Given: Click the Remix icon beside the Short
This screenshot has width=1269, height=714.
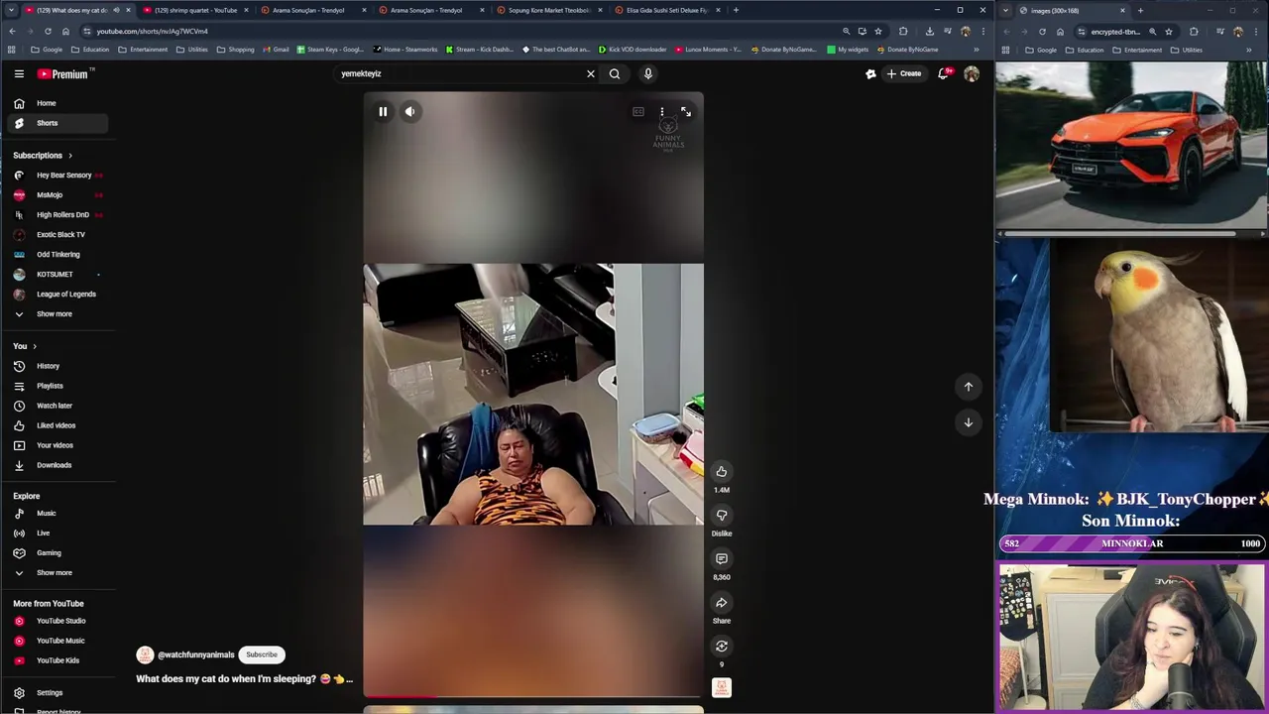Looking at the screenshot, I should 722,646.
